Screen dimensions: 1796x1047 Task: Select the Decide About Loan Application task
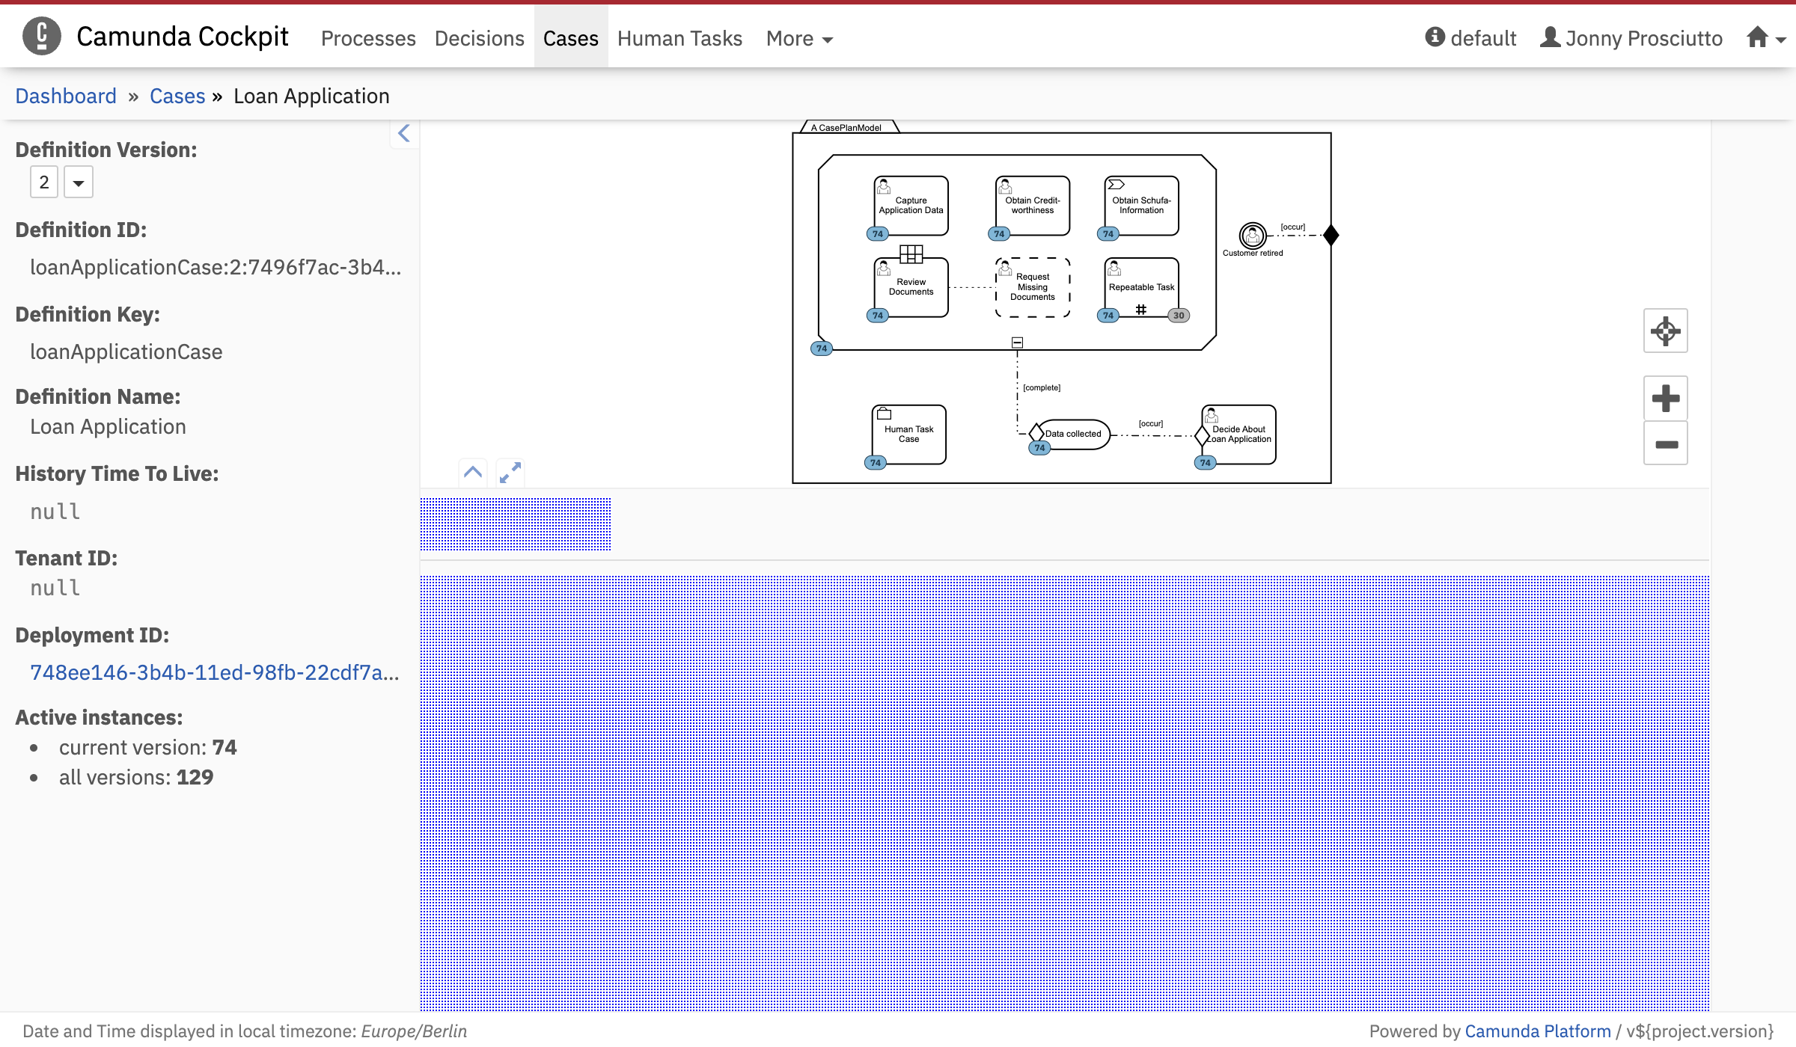click(1238, 435)
